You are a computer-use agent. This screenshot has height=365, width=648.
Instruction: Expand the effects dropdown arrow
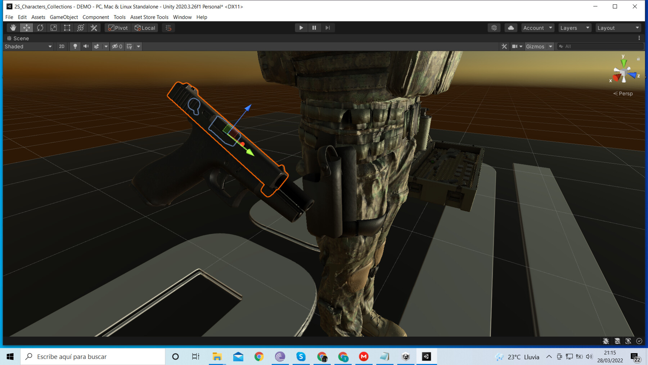pos(106,46)
